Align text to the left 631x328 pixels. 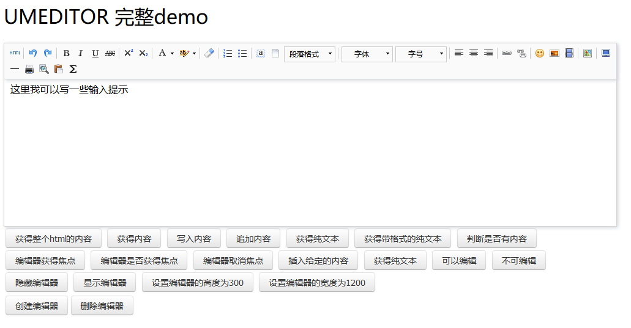pos(459,53)
